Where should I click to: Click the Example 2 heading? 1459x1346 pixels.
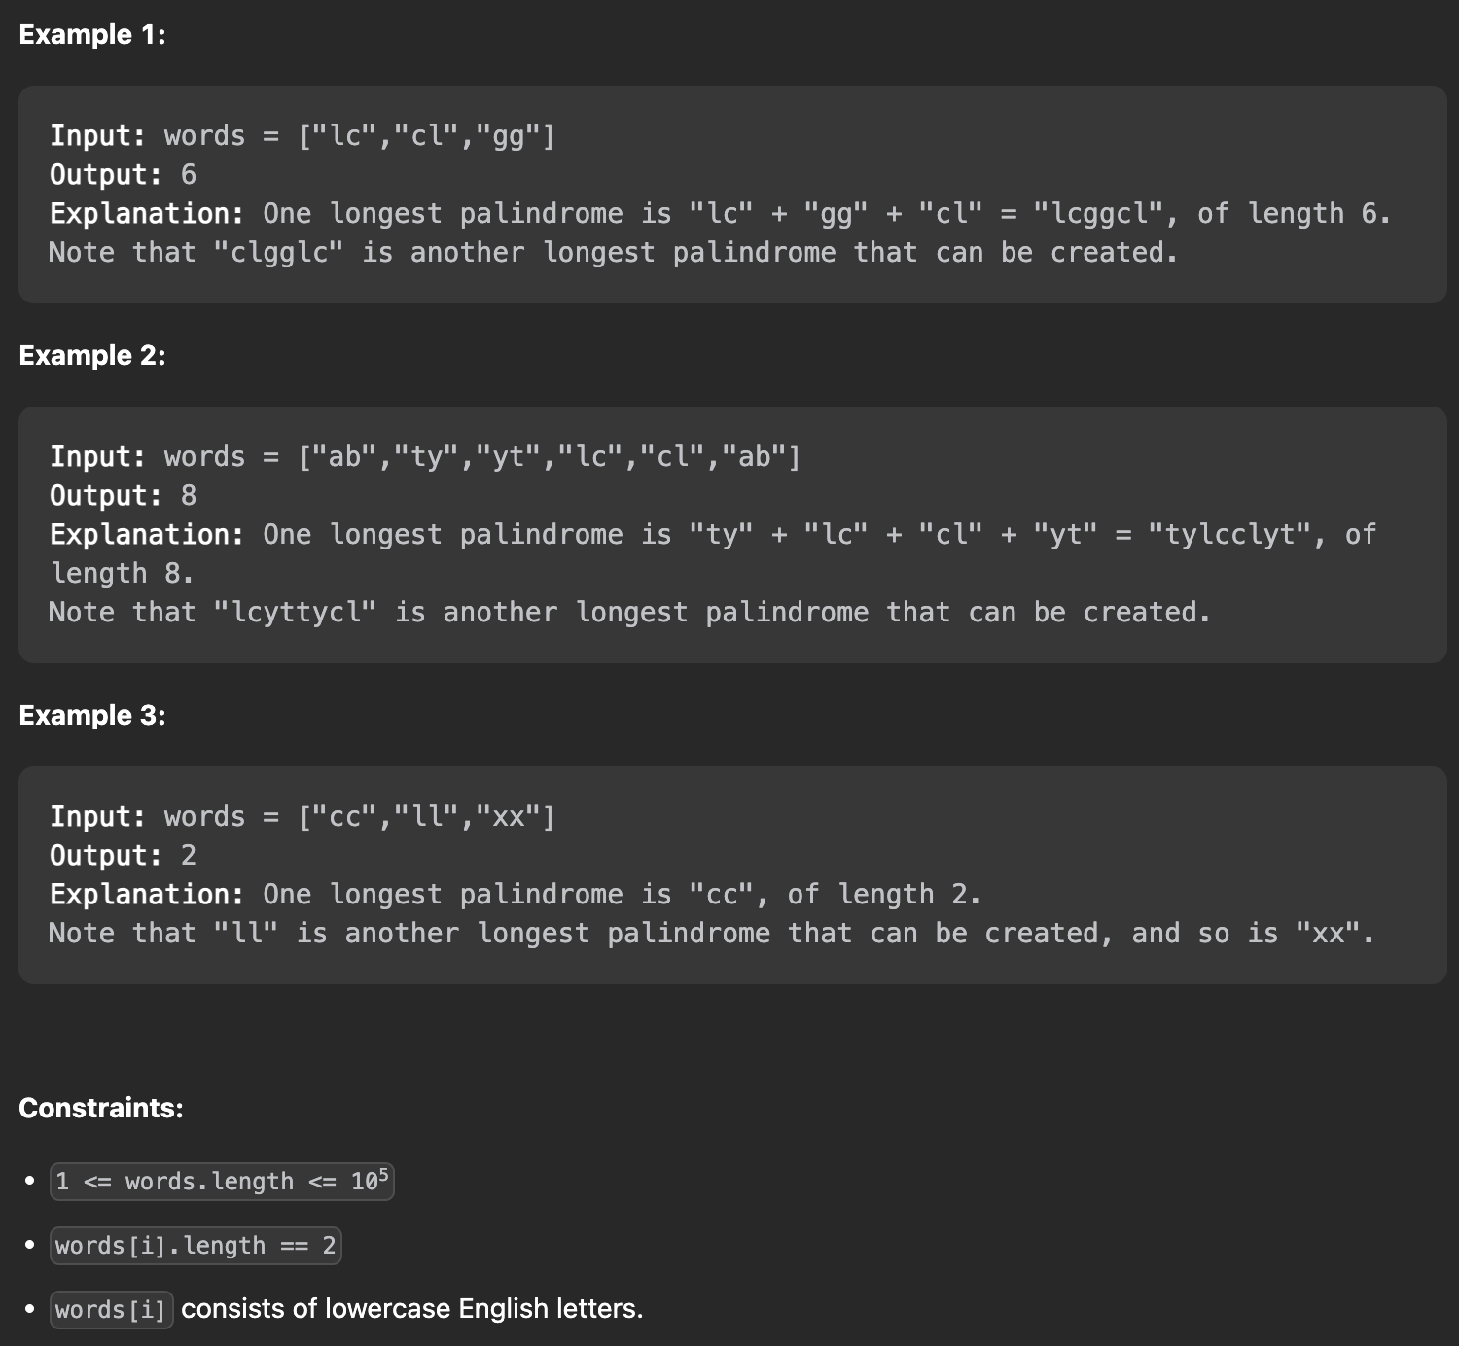click(x=92, y=356)
